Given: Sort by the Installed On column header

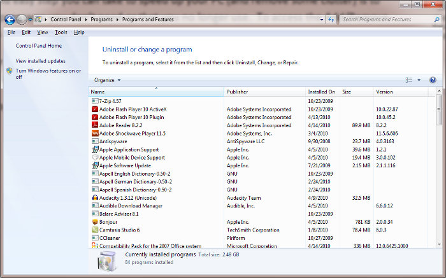Looking at the screenshot, I should tap(322, 92).
